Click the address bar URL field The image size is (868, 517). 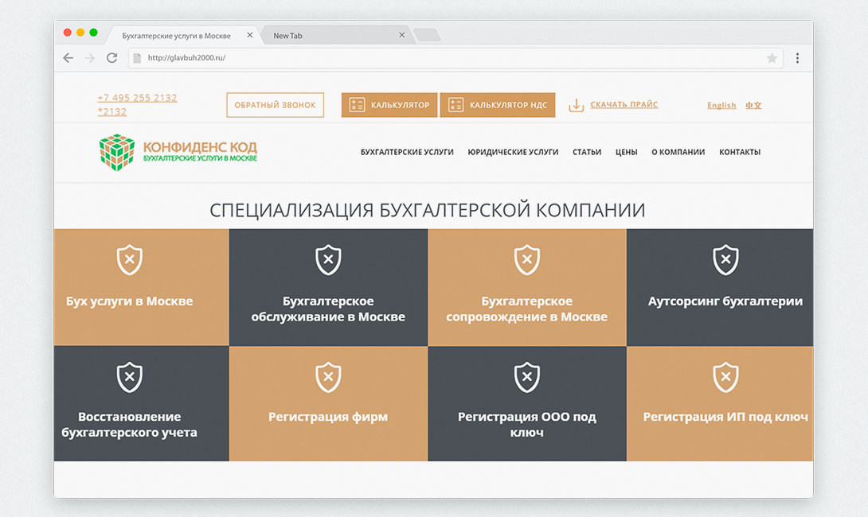coord(454,58)
